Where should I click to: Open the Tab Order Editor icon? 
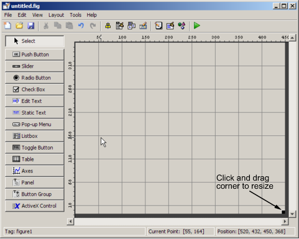pos(131,25)
